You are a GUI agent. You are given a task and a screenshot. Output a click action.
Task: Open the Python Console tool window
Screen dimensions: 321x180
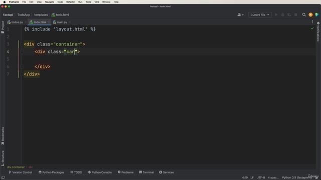tap(100, 172)
